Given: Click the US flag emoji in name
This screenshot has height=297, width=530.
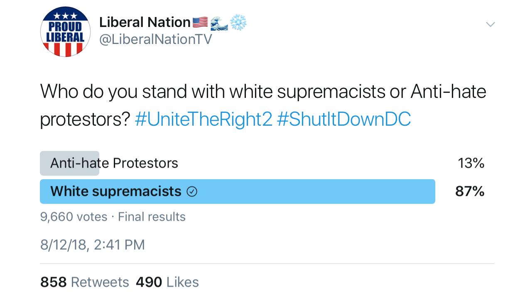Looking at the screenshot, I should click(200, 22).
